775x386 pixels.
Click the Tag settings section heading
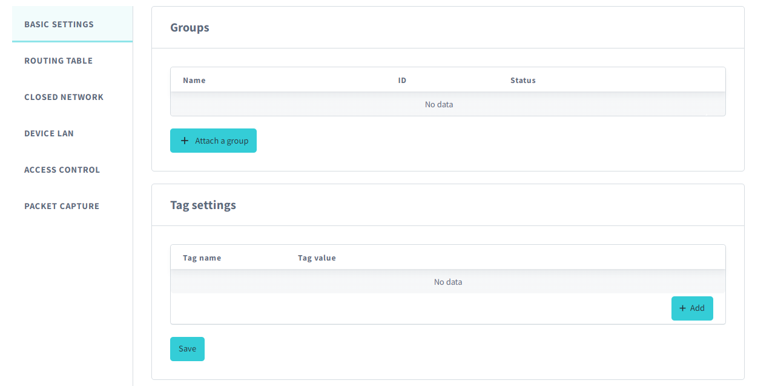(203, 205)
